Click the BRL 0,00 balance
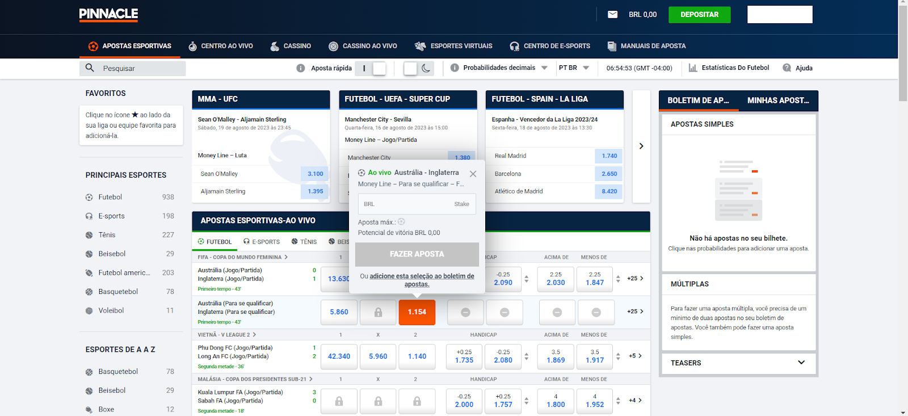 (642, 15)
